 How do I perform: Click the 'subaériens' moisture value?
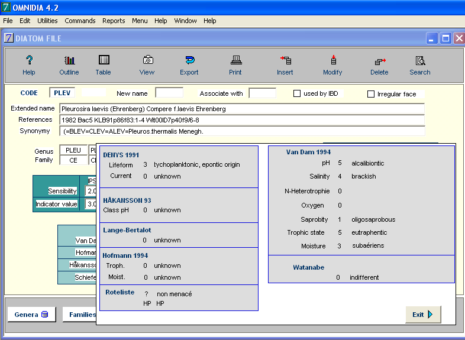[x=368, y=246]
